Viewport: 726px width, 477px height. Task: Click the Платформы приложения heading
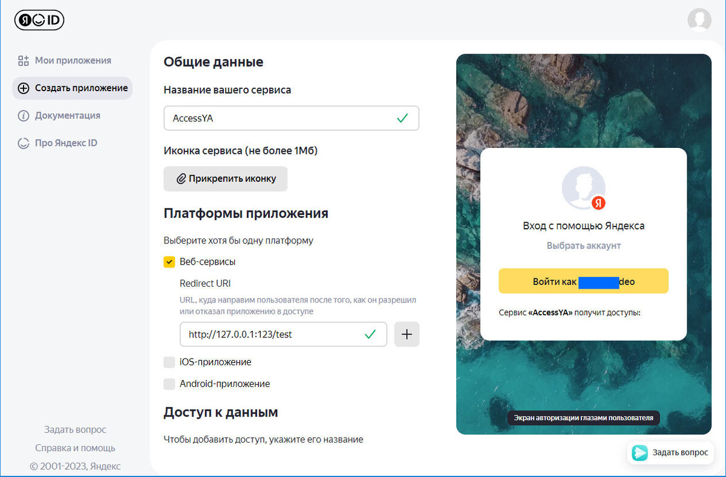click(246, 213)
